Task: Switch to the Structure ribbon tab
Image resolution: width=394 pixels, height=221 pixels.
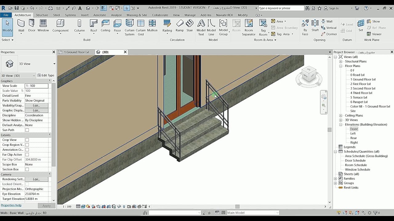Action: pyautogui.click(x=42, y=15)
